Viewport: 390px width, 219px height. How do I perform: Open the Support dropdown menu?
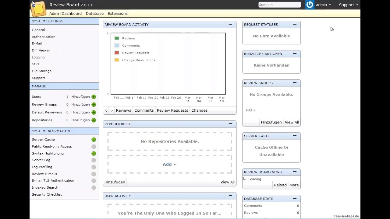pyautogui.click(x=348, y=5)
